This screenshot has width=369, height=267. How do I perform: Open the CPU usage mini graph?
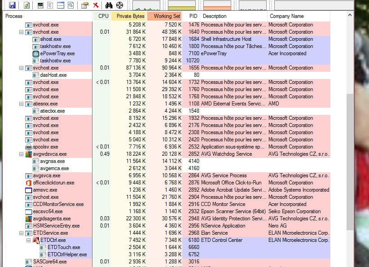pos(146,5)
